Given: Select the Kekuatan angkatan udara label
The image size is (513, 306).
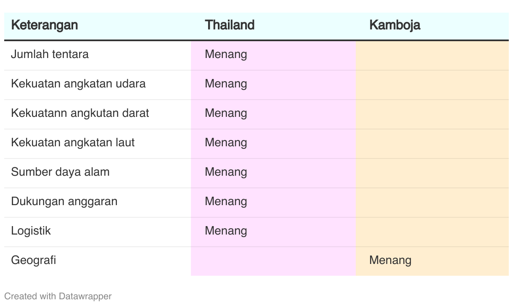Looking at the screenshot, I should pos(78,84).
